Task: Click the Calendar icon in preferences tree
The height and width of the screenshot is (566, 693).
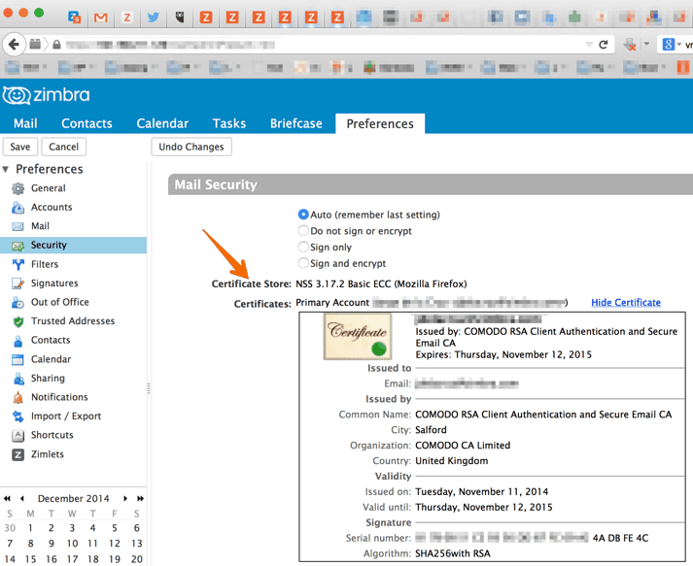Action: click(x=17, y=359)
